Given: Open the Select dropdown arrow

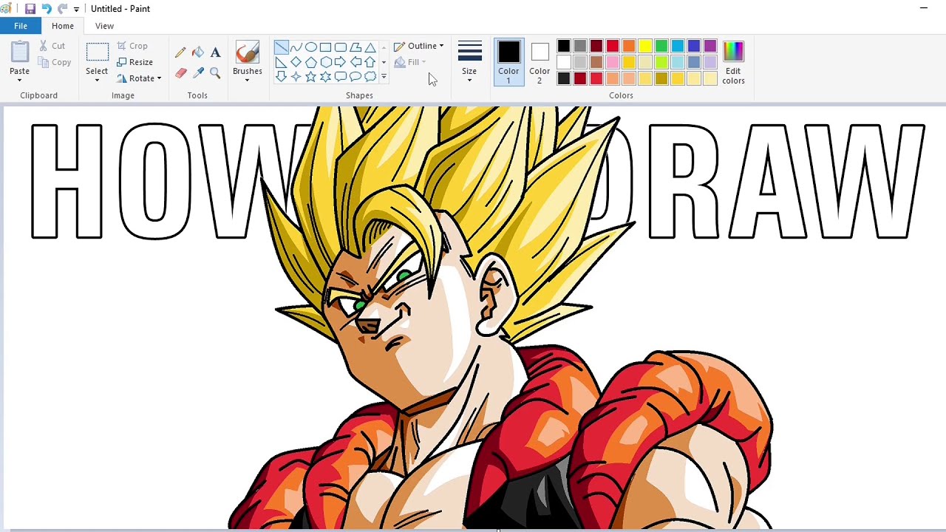Looking at the screenshot, I should [x=97, y=80].
